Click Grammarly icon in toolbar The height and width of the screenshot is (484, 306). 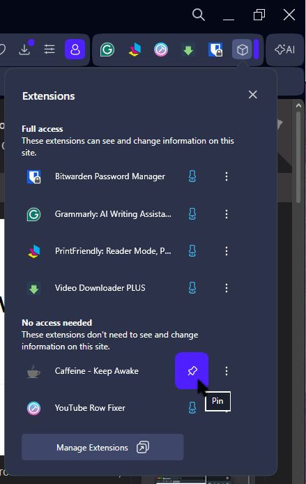coord(107,50)
